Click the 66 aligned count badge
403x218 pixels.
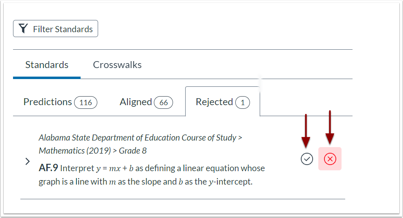164,102
